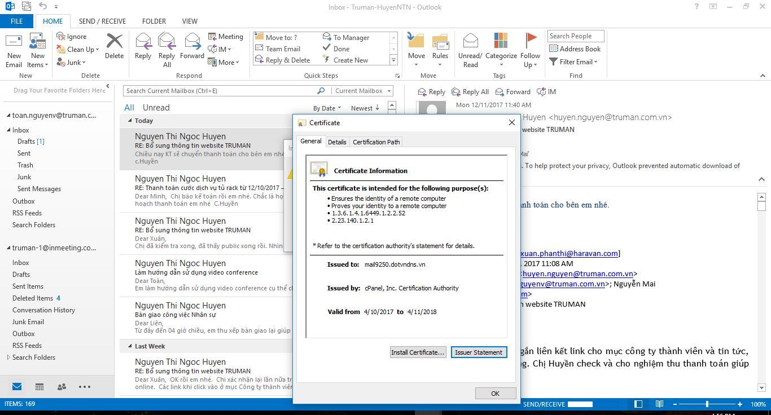Image resolution: width=771 pixels, height=415 pixels.
Task: Collapse the Inbox folder tree
Action: point(8,130)
